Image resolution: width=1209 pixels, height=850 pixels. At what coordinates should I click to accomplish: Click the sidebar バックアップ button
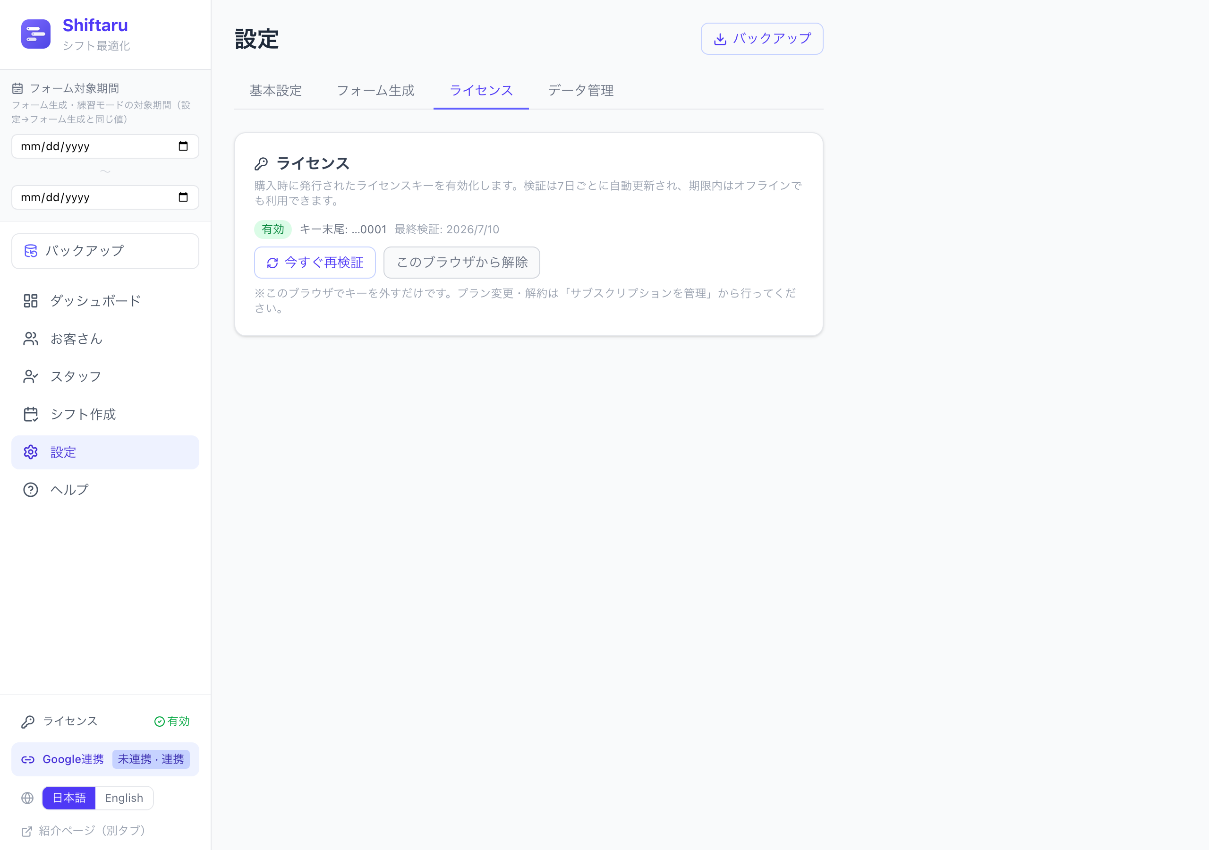[x=105, y=251]
